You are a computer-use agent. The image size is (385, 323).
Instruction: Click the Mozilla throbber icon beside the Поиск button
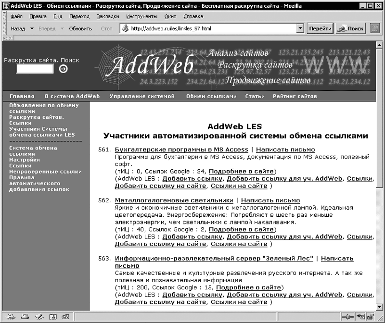coord(375,28)
